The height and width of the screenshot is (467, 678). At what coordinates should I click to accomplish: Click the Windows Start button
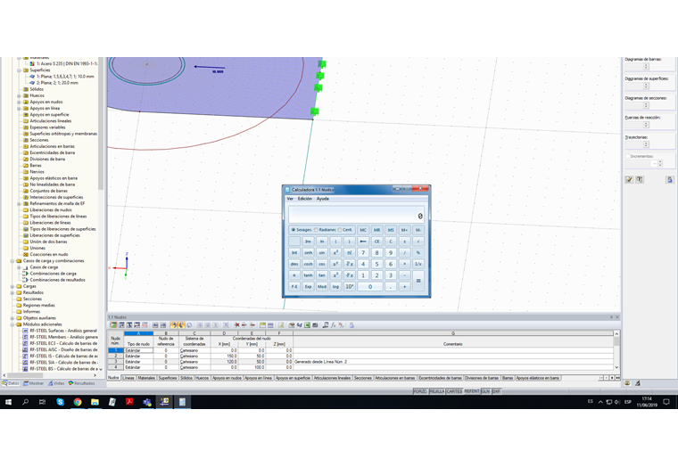click(x=8, y=402)
